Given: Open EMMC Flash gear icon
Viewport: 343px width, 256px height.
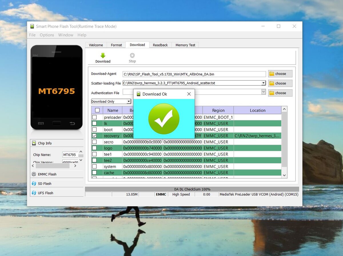Looking at the screenshot, I should pyautogui.click(x=34, y=174).
